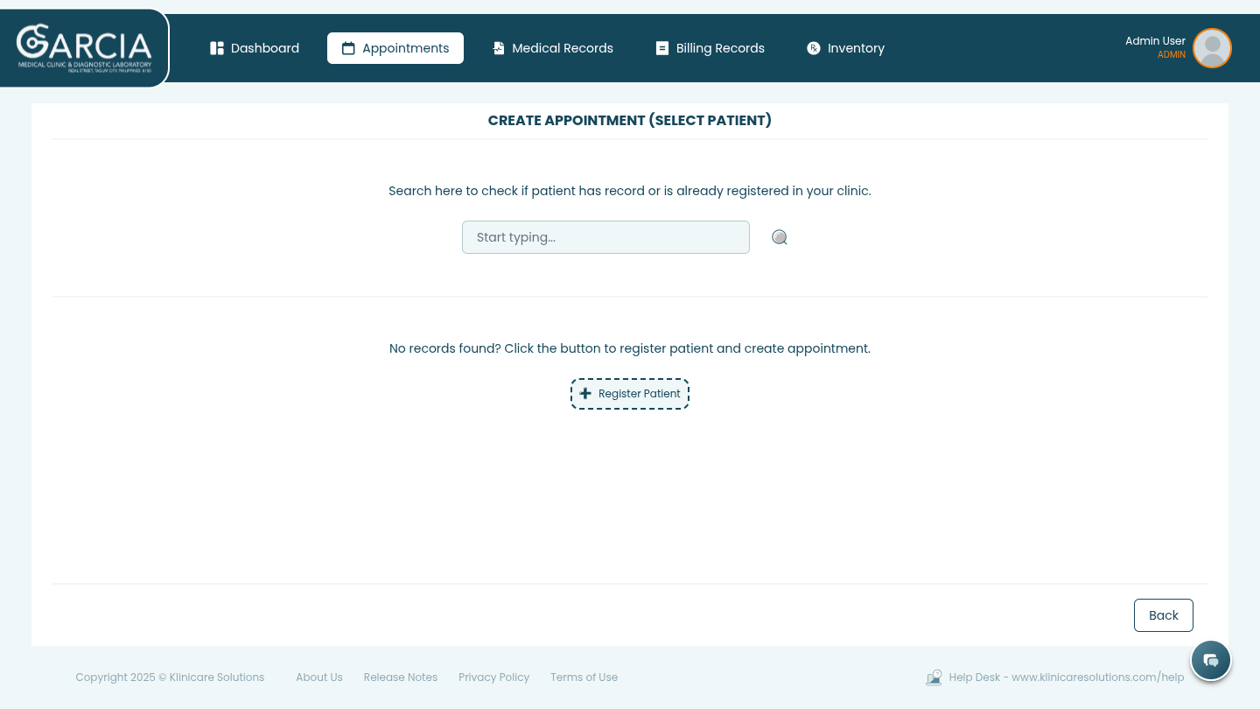Visit the Help Desk klinicaresolutions.com/help link
This screenshot has width=1260, height=709.
coord(1067,677)
